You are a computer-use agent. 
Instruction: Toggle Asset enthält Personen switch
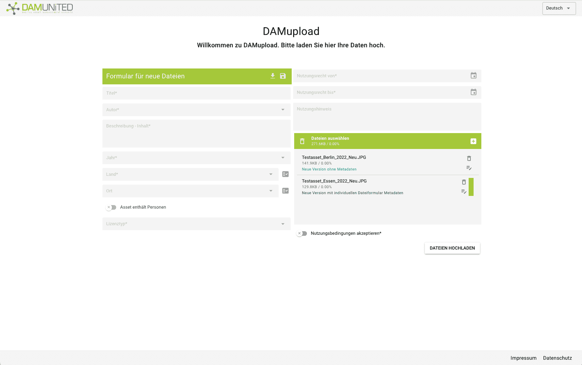[x=111, y=207]
